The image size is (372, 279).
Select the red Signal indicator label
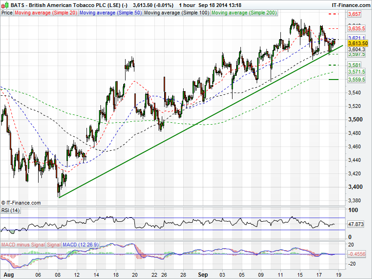pos(54,245)
